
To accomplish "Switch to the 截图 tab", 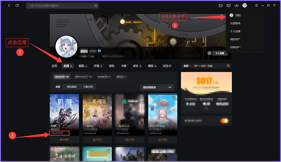I will 83,66.
